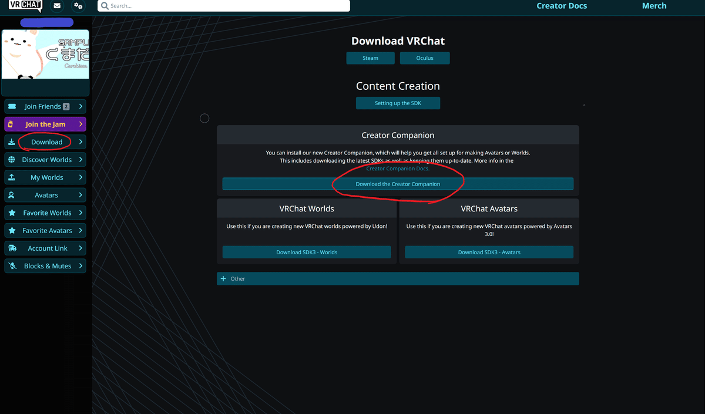Click the Oculus download button

pyautogui.click(x=425, y=58)
